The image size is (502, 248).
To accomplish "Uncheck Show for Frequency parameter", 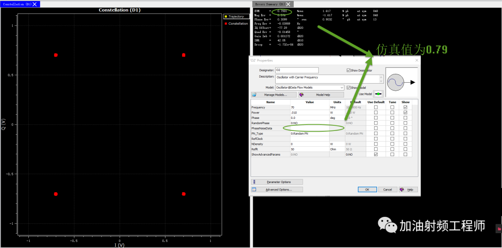I will 405,108.
